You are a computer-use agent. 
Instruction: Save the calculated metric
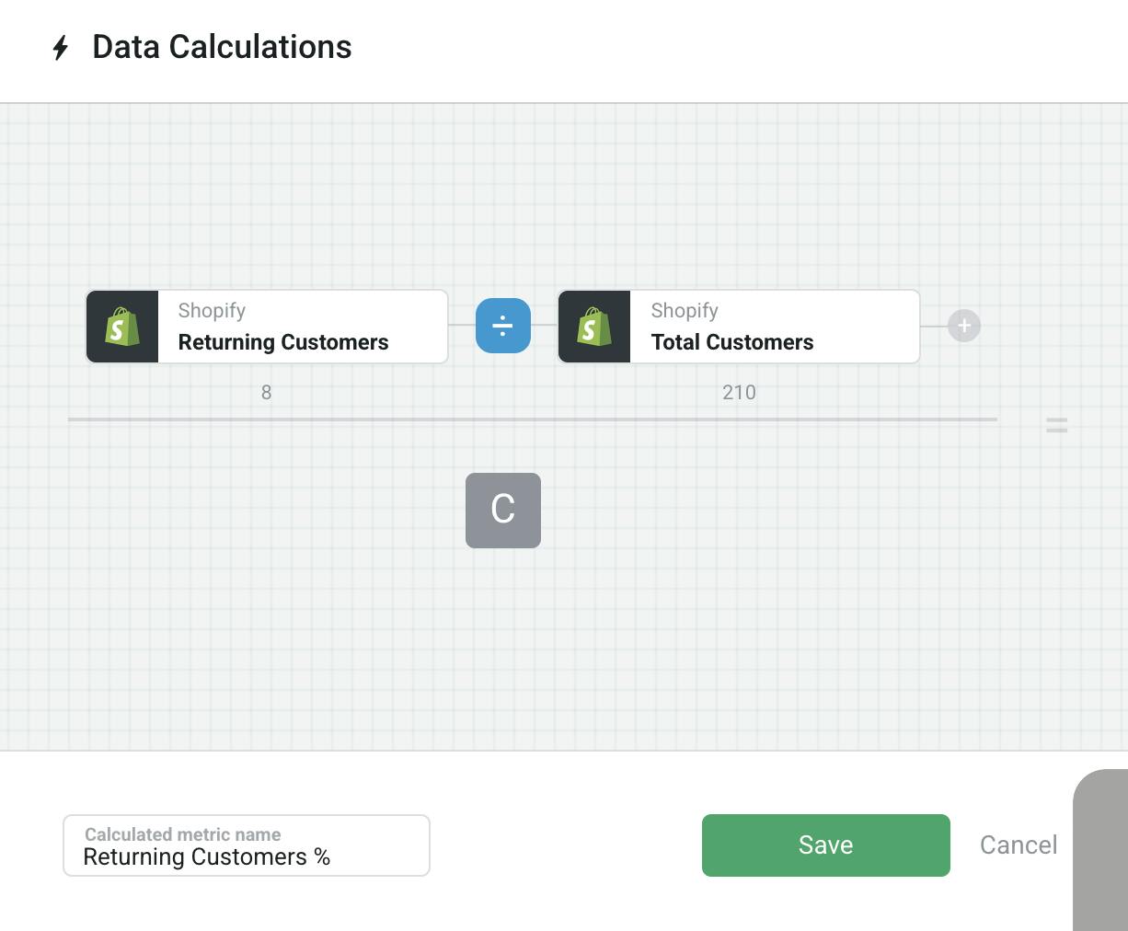(826, 845)
